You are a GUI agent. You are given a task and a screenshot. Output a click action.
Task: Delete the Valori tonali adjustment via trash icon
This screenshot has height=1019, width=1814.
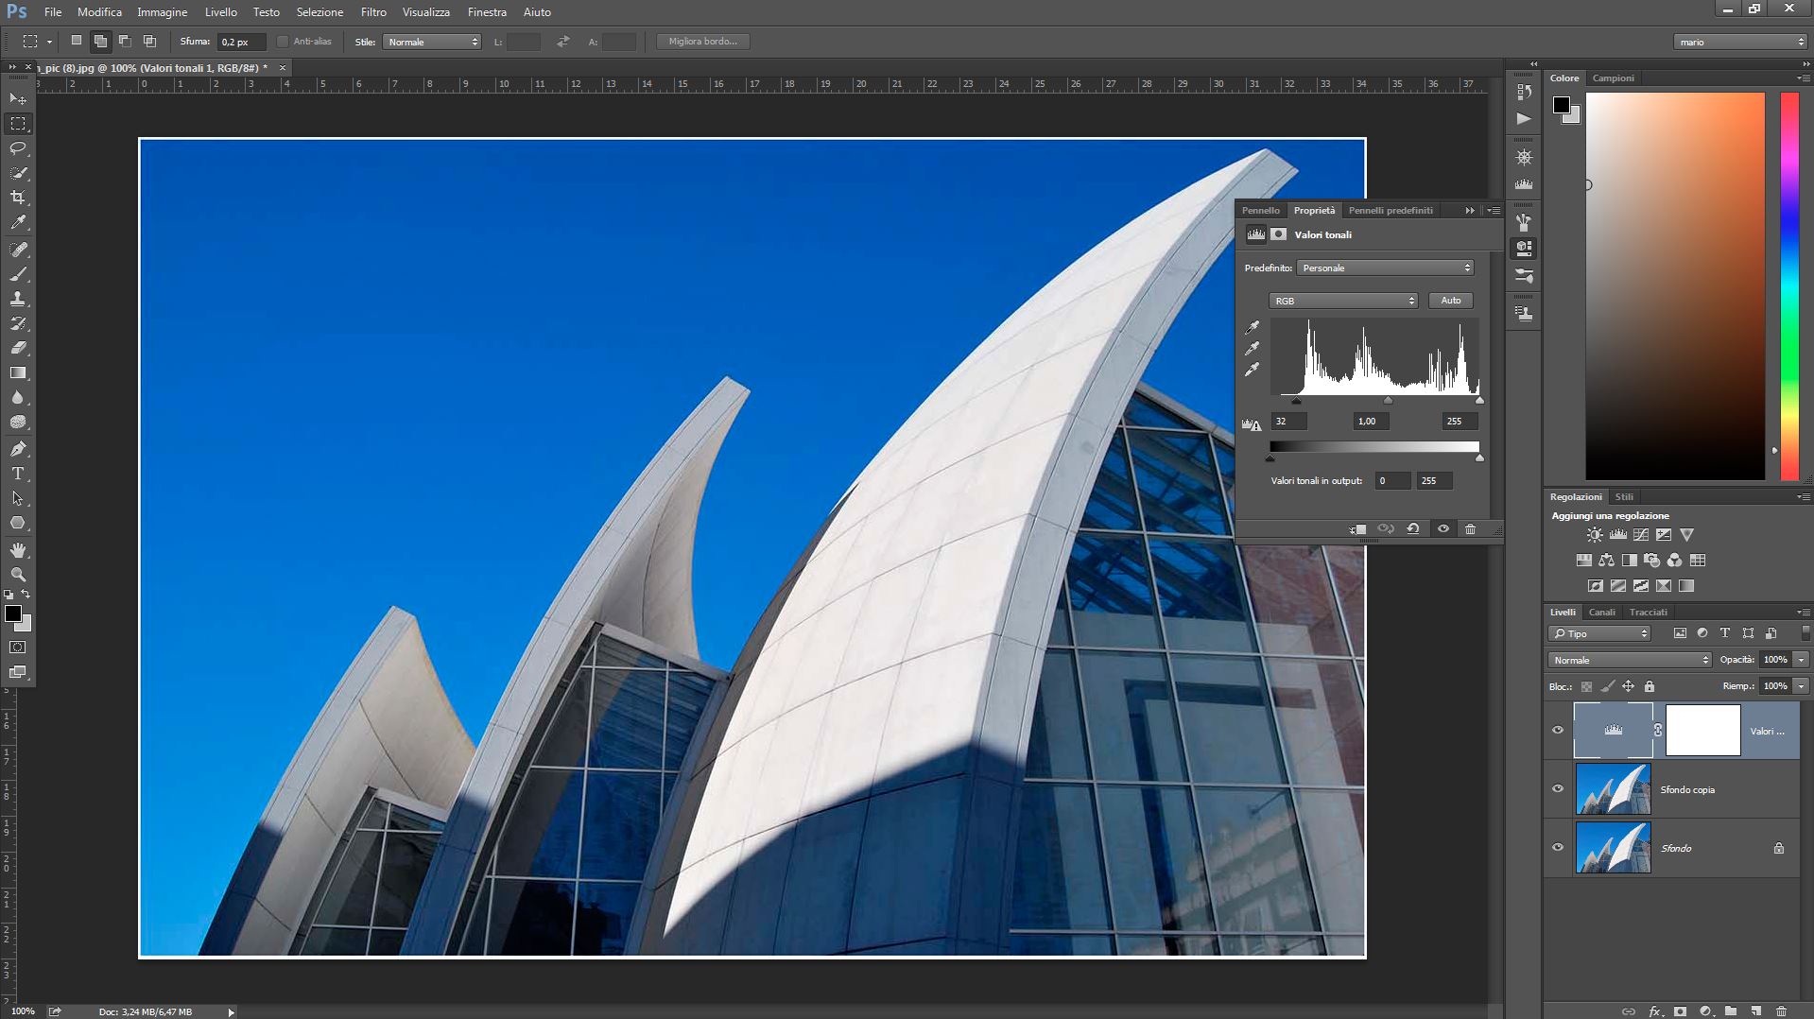1470,529
